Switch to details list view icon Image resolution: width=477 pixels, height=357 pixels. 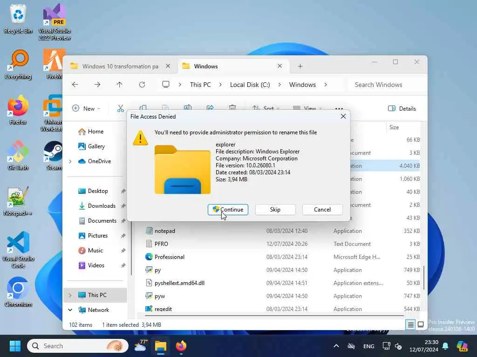[411, 324]
